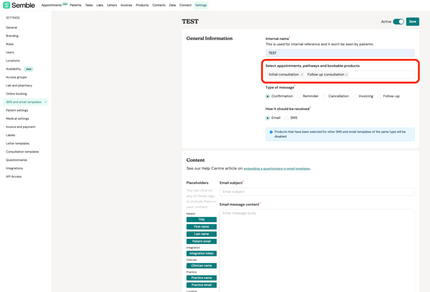Click the Email subject input field

click(x=317, y=191)
